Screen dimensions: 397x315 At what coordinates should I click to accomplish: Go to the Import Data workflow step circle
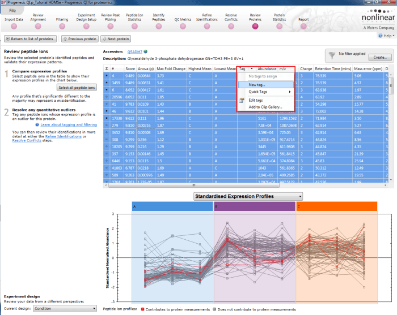tap(14, 26)
